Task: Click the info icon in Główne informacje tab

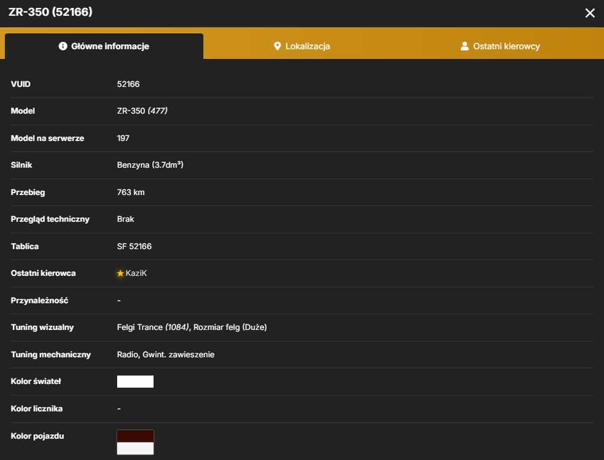Action: (x=63, y=46)
